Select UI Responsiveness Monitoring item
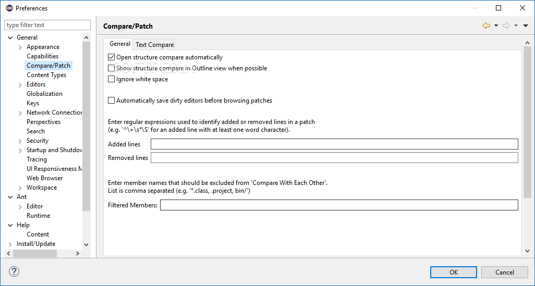Image resolution: width=535 pixels, height=286 pixels. click(54, 169)
